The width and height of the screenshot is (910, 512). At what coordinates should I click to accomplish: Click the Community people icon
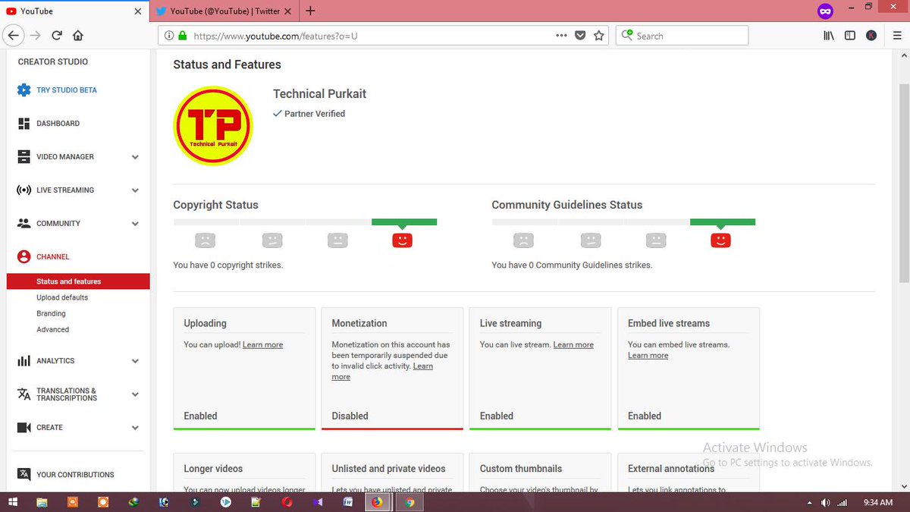click(x=24, y=224)
